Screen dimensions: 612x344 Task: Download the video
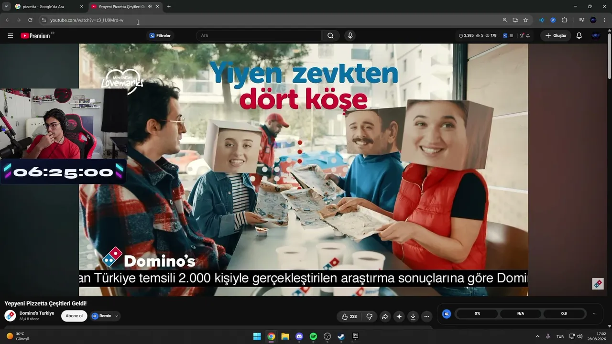tap(413, 316)
